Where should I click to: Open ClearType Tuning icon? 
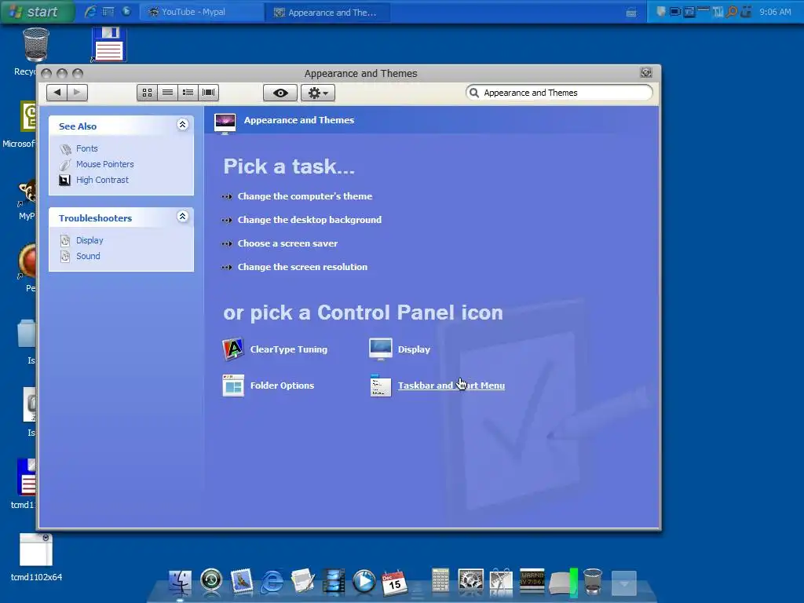click(233, 349)
